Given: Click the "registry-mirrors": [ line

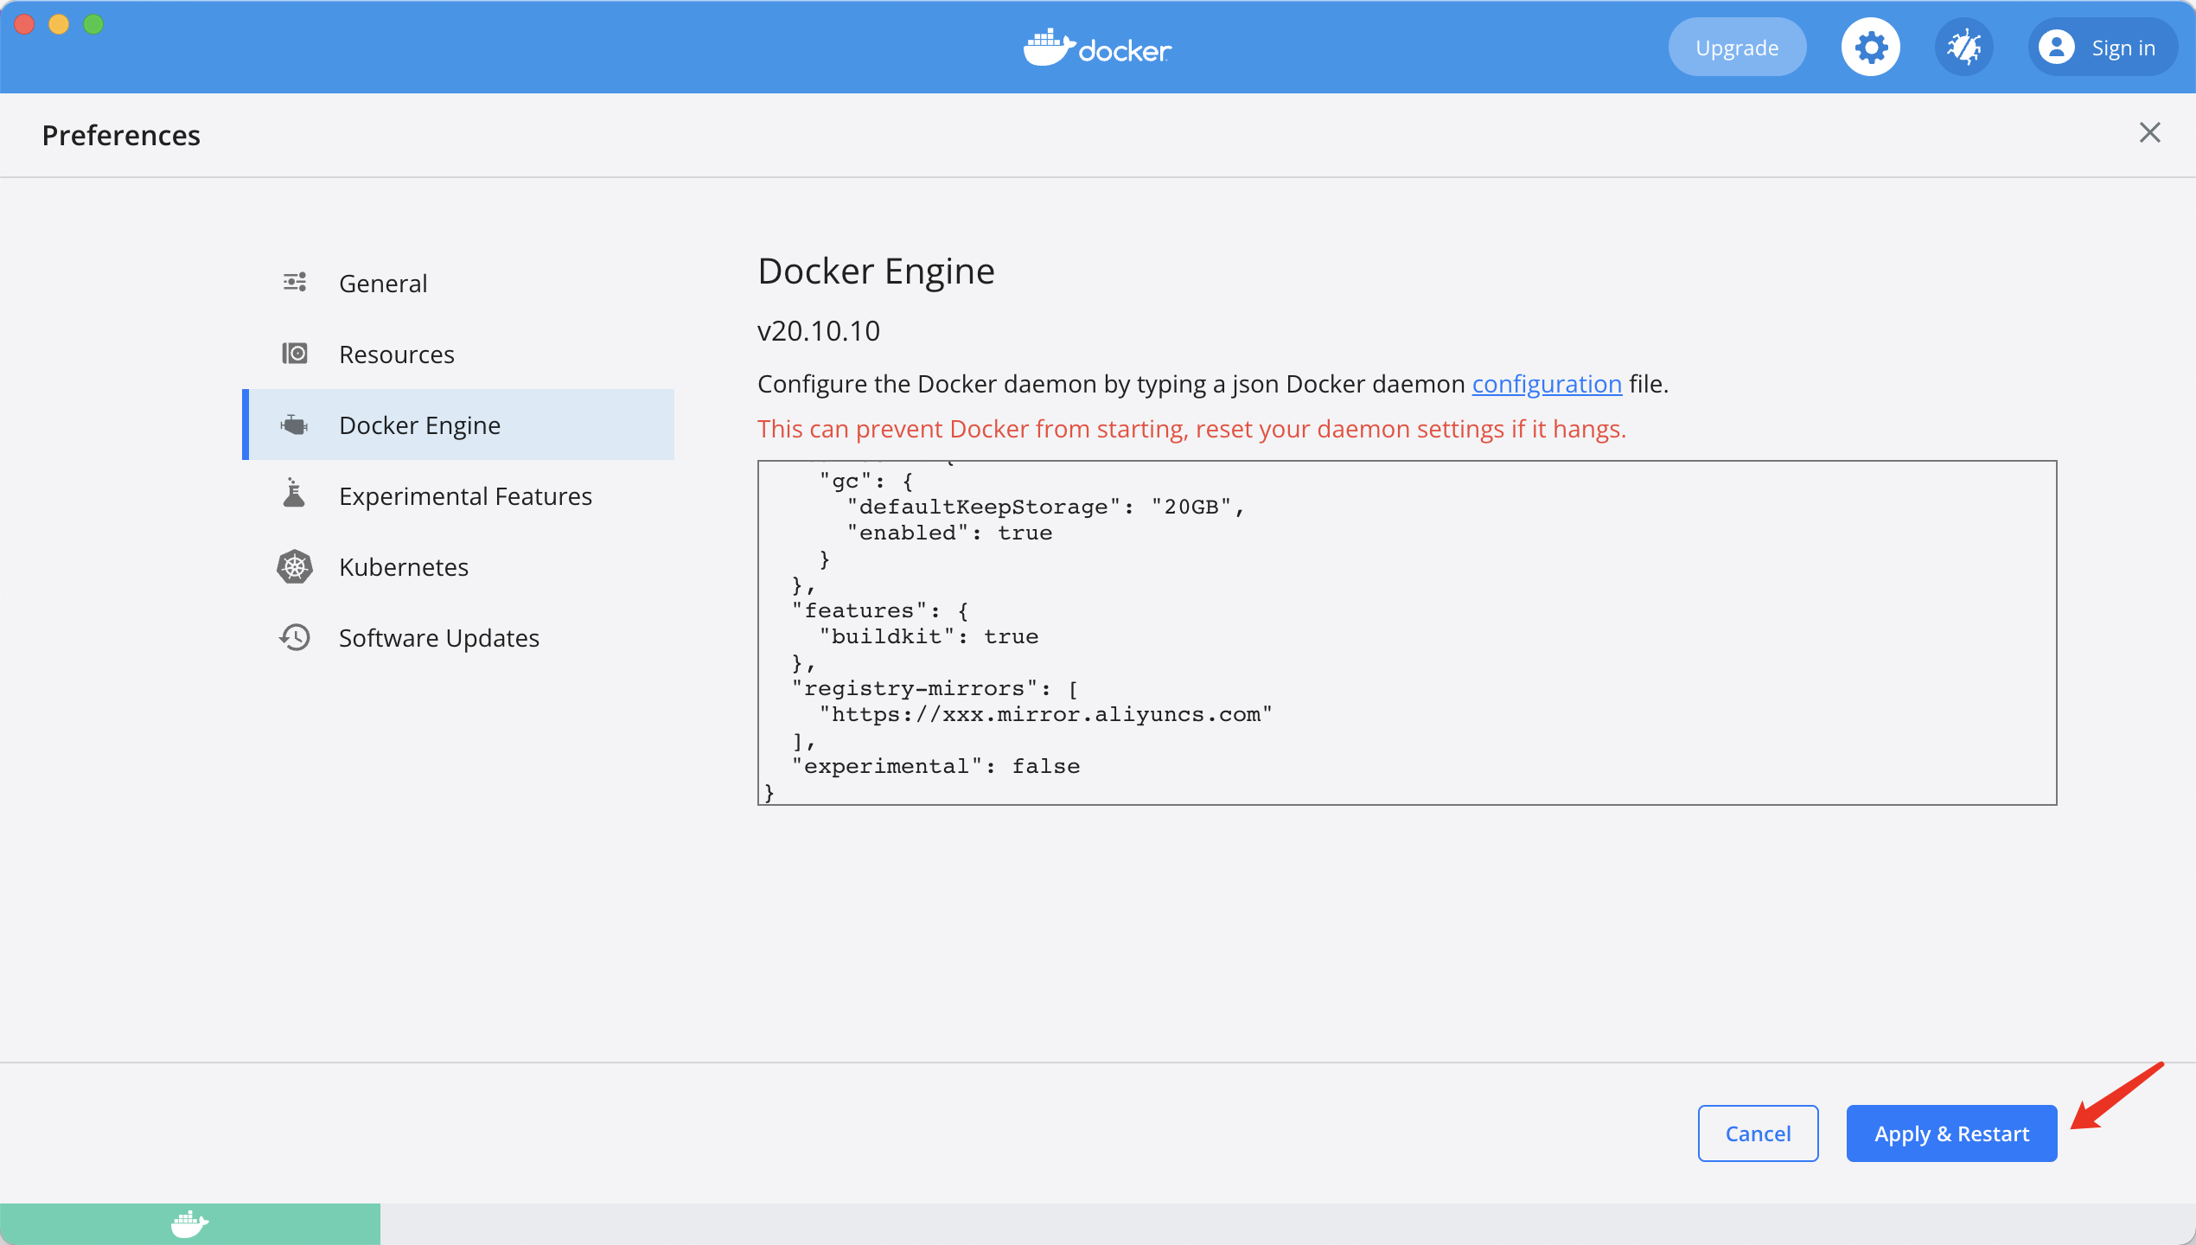Looking at the screenshot, I should 935,688.
